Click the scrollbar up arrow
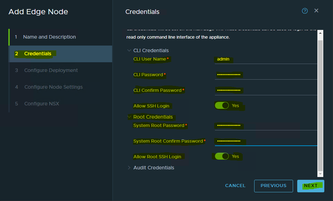 pyautogui.click(x=320, y=33)
